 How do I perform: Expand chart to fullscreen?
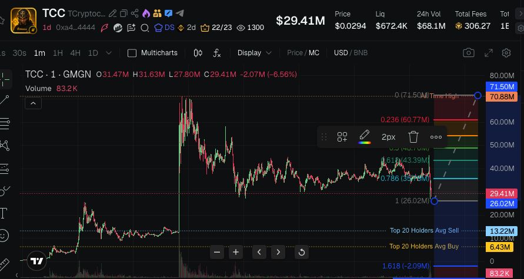click(489, 53)
